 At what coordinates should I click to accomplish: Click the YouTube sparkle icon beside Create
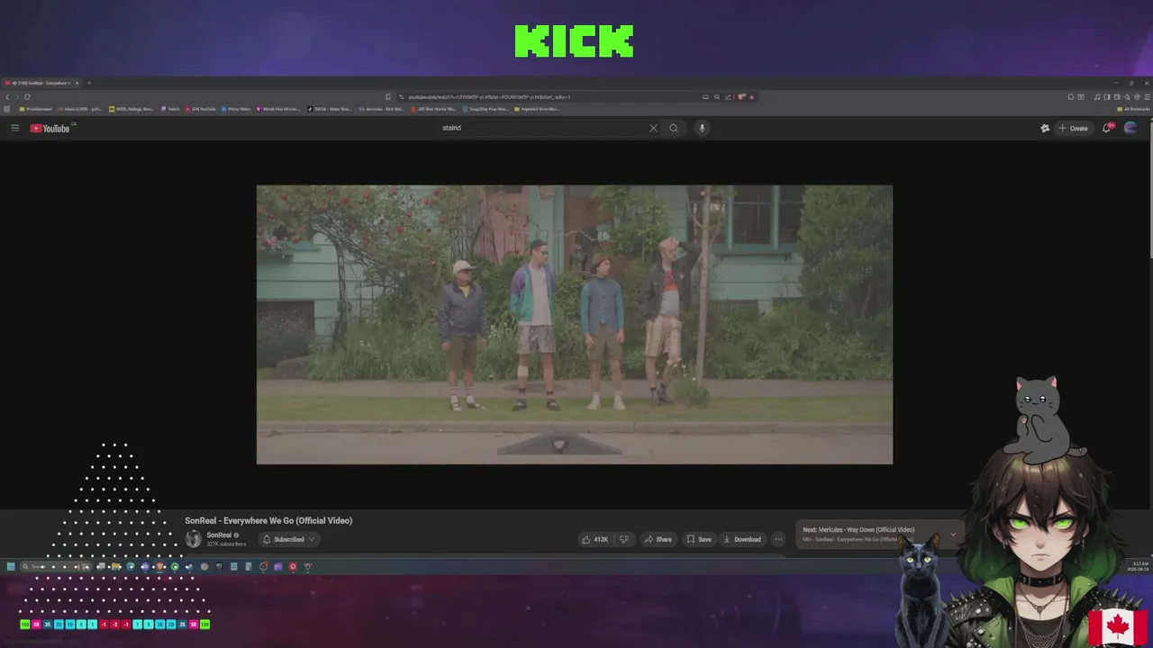tap(1045, 128)
